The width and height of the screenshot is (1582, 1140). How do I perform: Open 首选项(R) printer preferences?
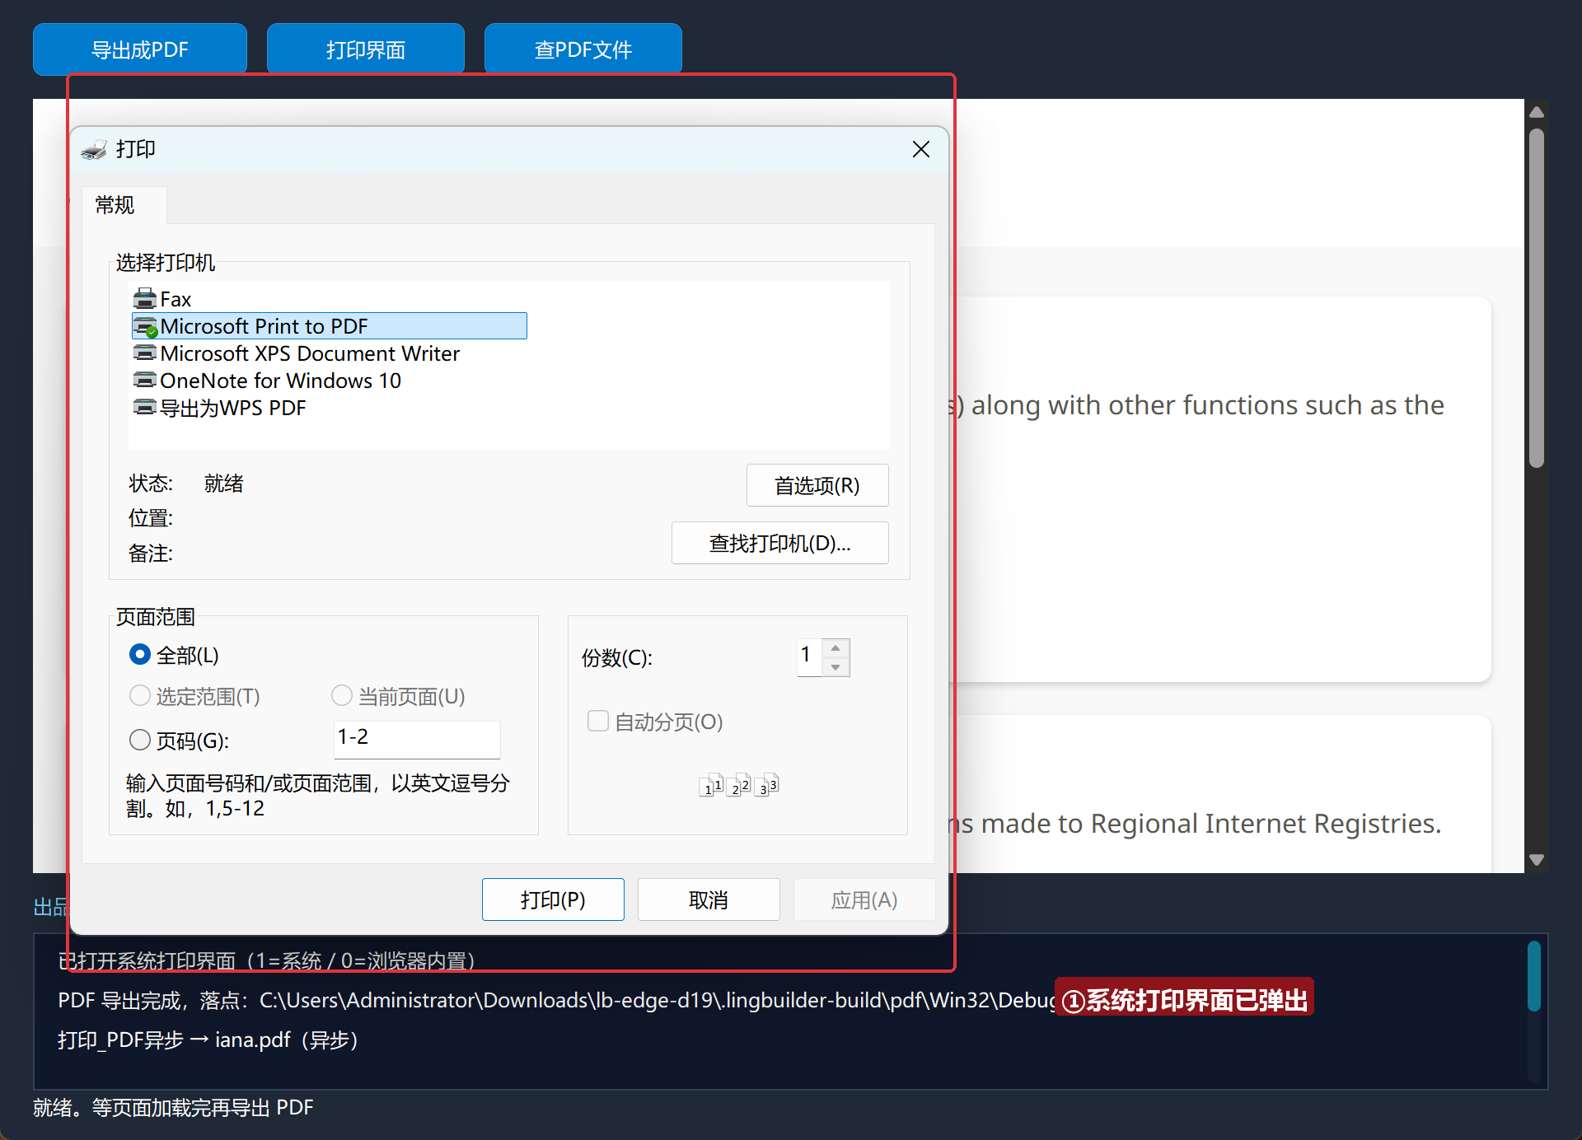[x=817, y=485]
